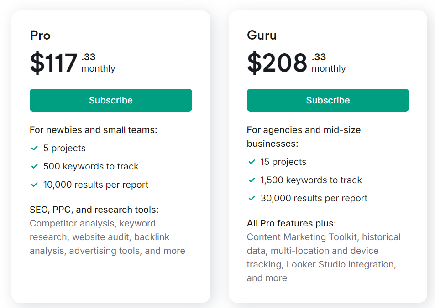The image size is (435, 308).
Task: Click the checkmark beside 30,000 results per report
Action: tap(252, 198)
